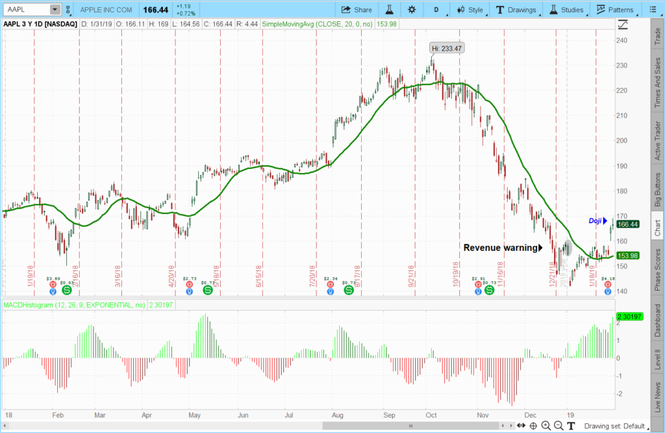
Task: Click the flask edit studies icon
Action: [389, 10]
